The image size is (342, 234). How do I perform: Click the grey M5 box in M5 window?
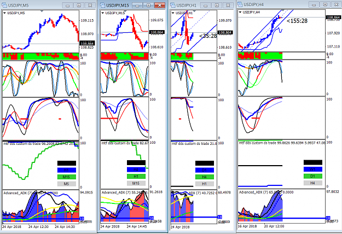67,184
